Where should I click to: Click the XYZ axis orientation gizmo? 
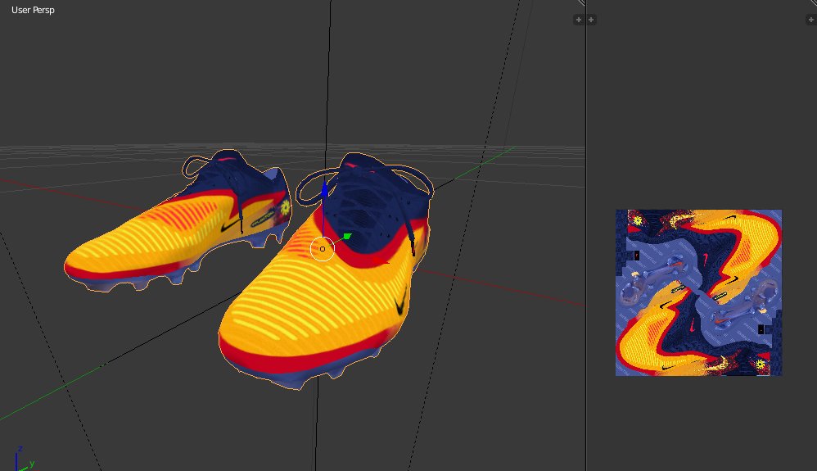[24, 459]
